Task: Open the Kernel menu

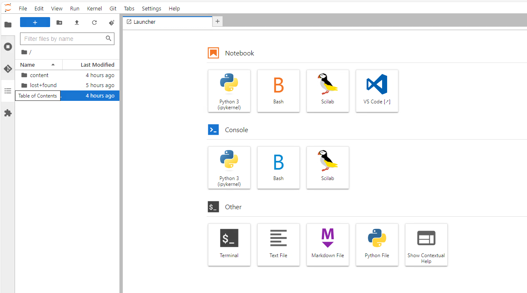Action: pos(94,8)
